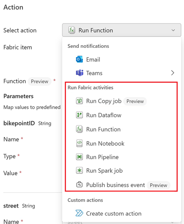
Task: Select Run Notebook action
Action: pos(121,144)
